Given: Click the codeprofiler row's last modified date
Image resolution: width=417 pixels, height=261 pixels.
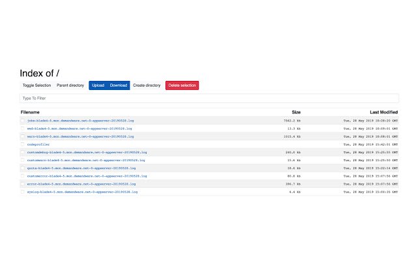Looking at the screenshot, I should [x=371, y=144].
